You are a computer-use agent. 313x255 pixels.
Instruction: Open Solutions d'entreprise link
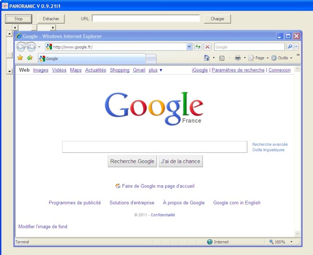click(x=132, y=203)
